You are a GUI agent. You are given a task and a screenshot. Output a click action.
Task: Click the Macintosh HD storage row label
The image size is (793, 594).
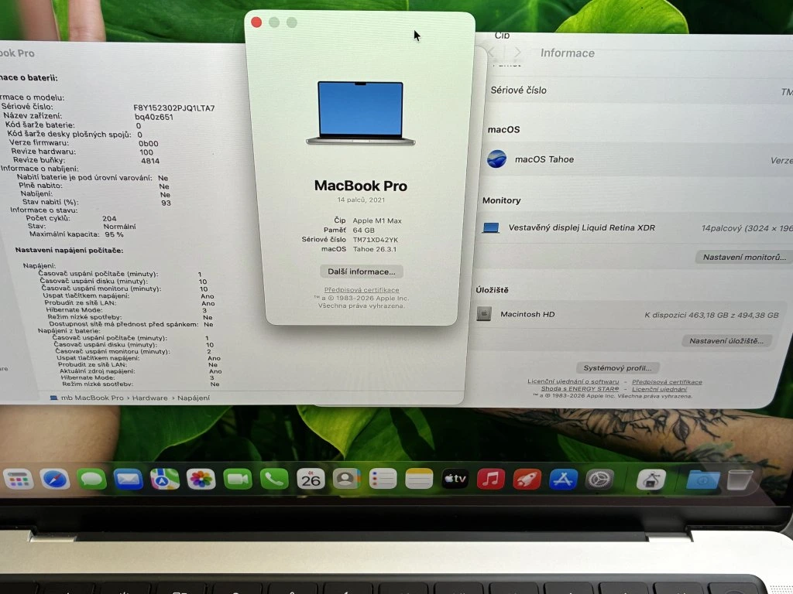[527, 314]
